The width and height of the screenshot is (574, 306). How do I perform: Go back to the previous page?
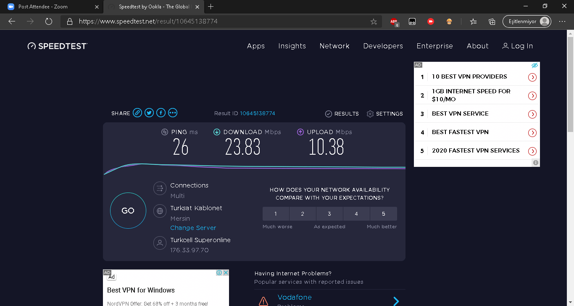12,21
